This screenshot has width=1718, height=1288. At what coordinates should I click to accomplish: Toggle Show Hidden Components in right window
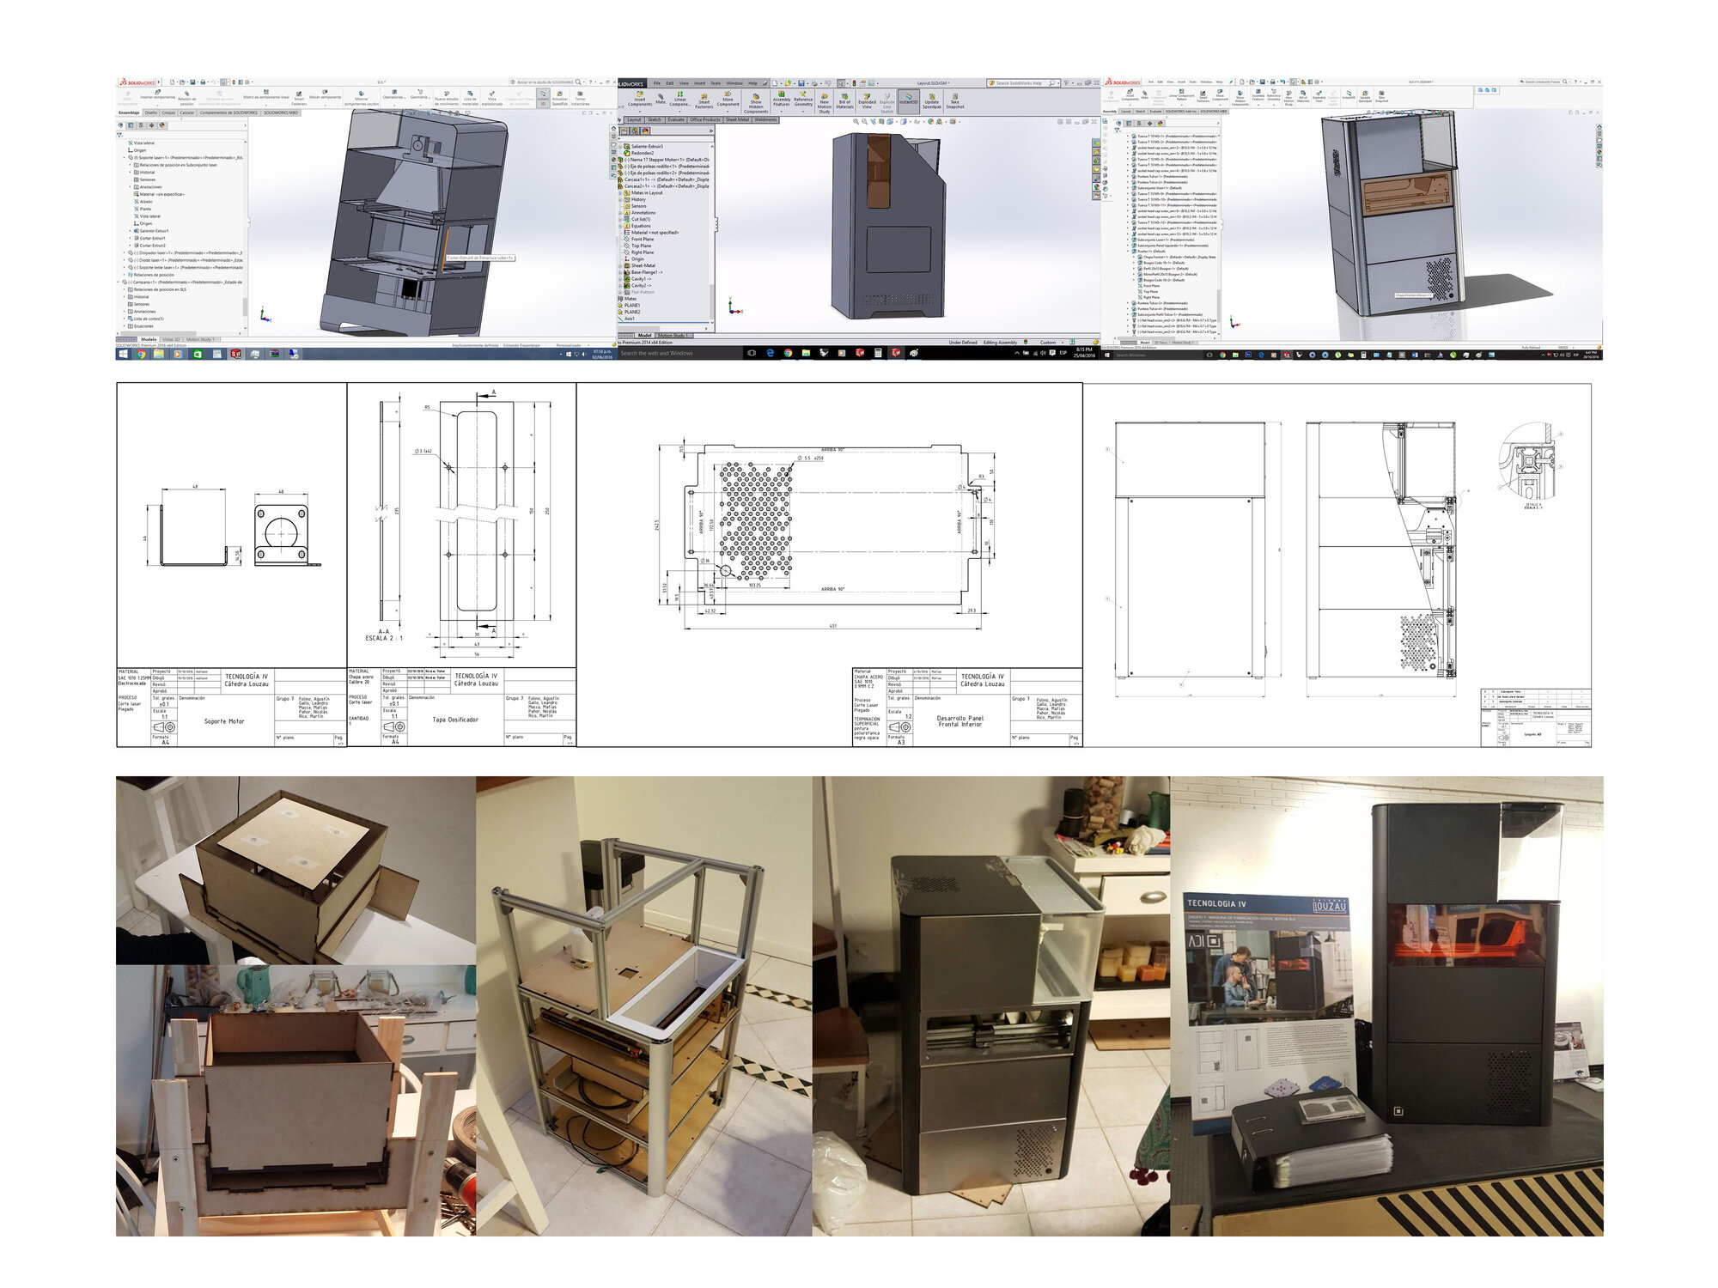coord(1240,99)
